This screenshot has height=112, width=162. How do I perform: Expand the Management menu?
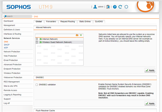(17, 25)
